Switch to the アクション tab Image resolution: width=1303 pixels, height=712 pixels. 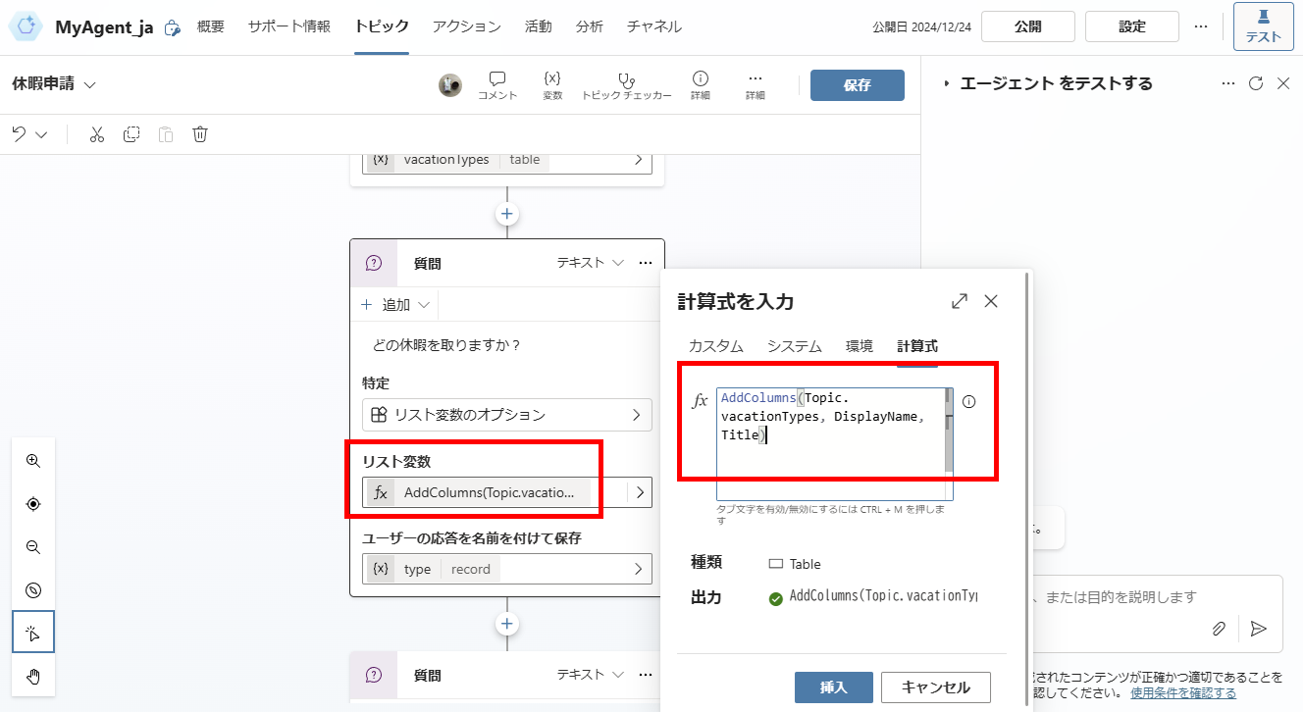(x=466, y=26)
